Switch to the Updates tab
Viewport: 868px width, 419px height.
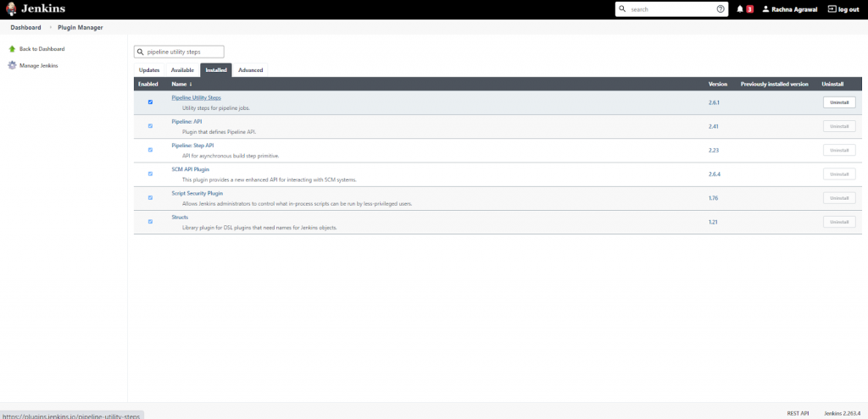[x=149, y=70]
